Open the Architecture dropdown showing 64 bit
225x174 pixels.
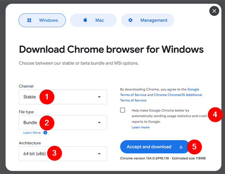coord(63,154)
